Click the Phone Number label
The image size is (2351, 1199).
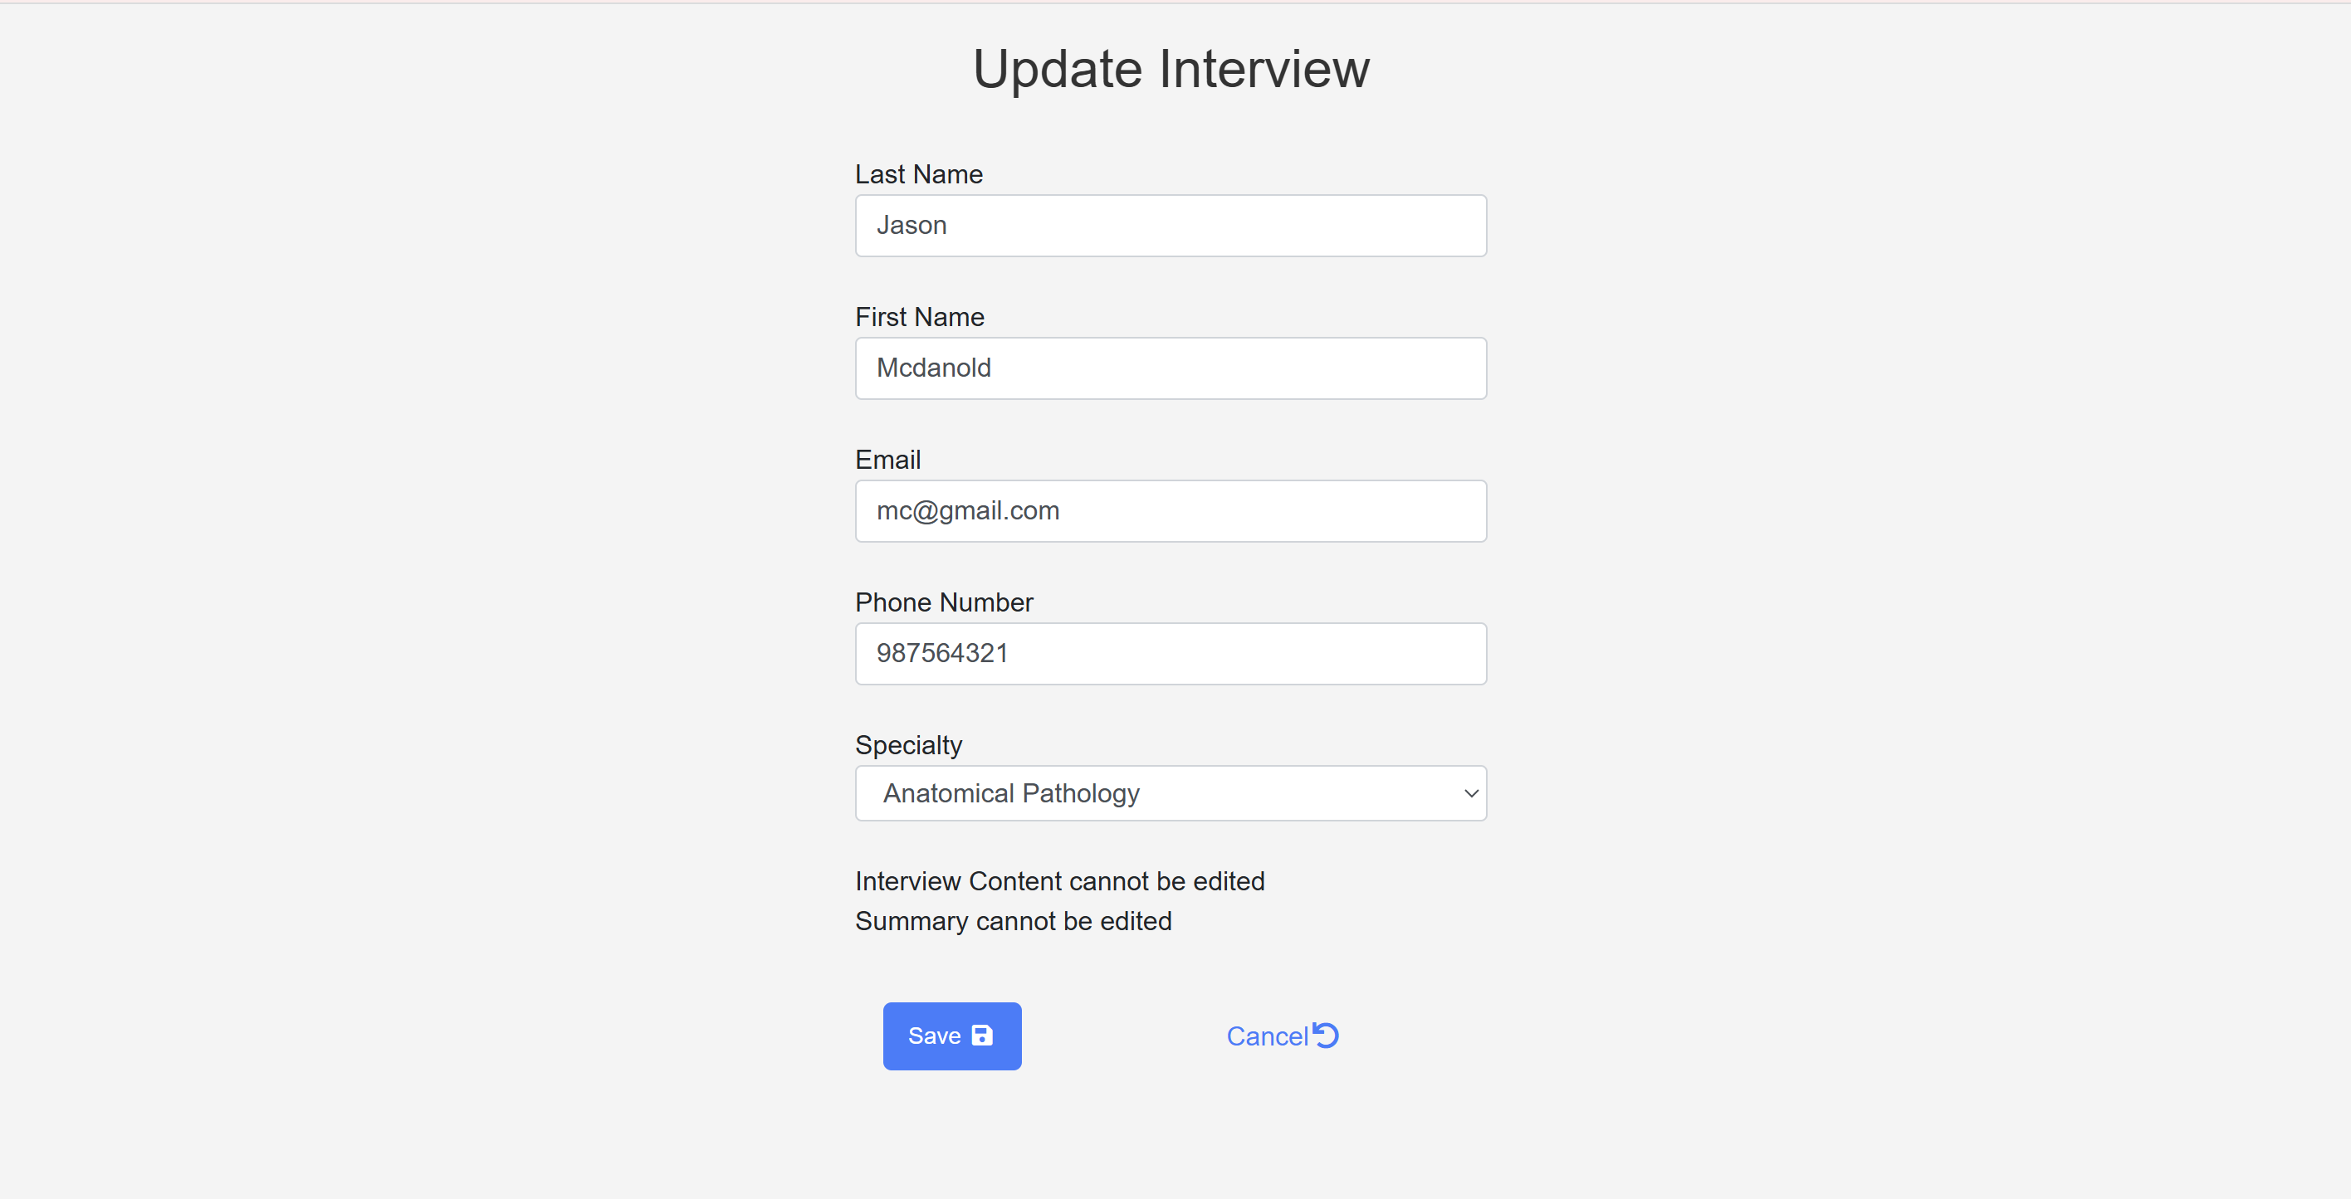pos(944,602)
